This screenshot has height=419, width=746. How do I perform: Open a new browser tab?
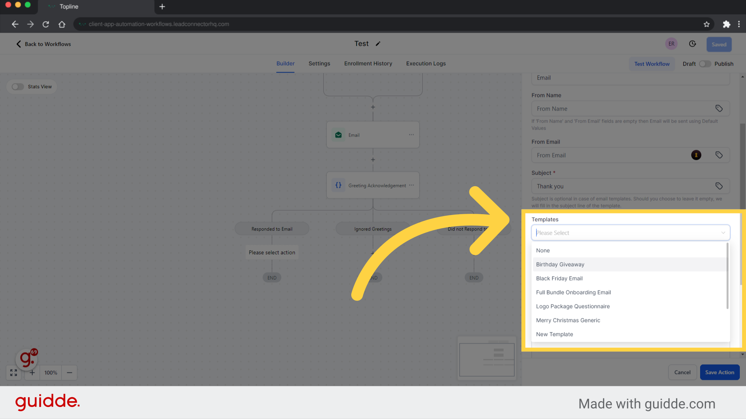[x=162, y=7]
